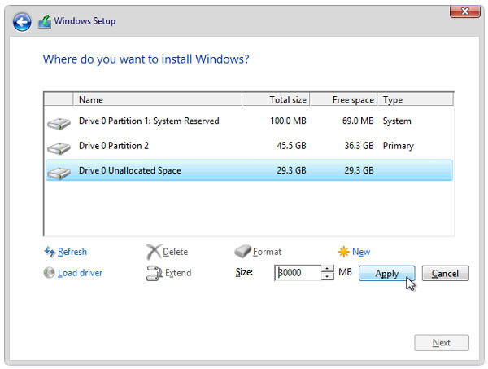Sort by the Total size column header

pos(276,99)
